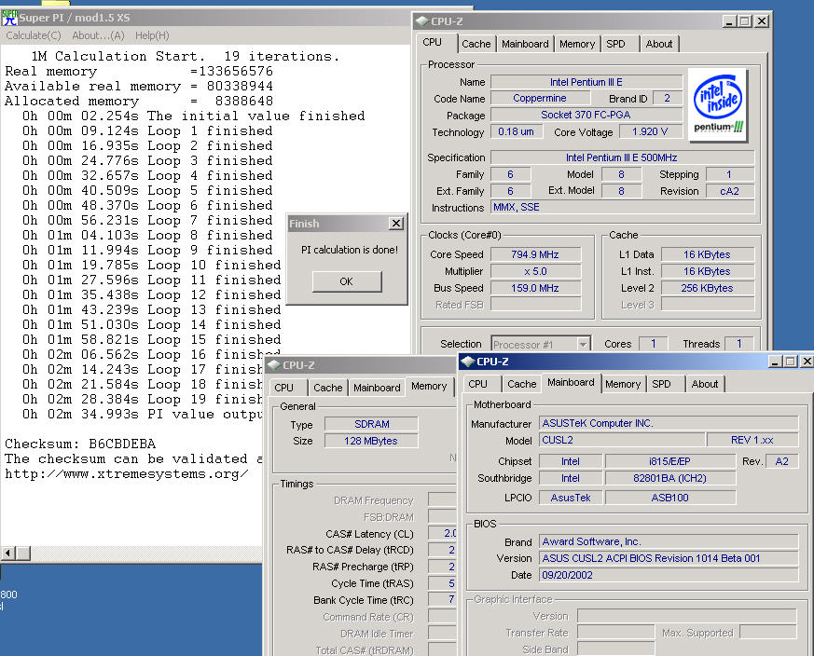Maximize the top CPU-Z window

745,21
